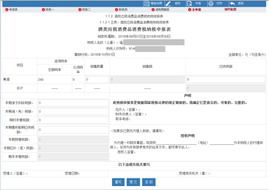Click the 金额单位 unit note
This screenshot has height=190, width=269.
(x=247, y=54)
